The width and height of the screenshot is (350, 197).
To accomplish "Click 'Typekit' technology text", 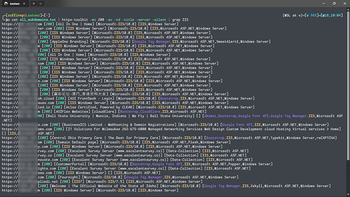I will [277, 138].
